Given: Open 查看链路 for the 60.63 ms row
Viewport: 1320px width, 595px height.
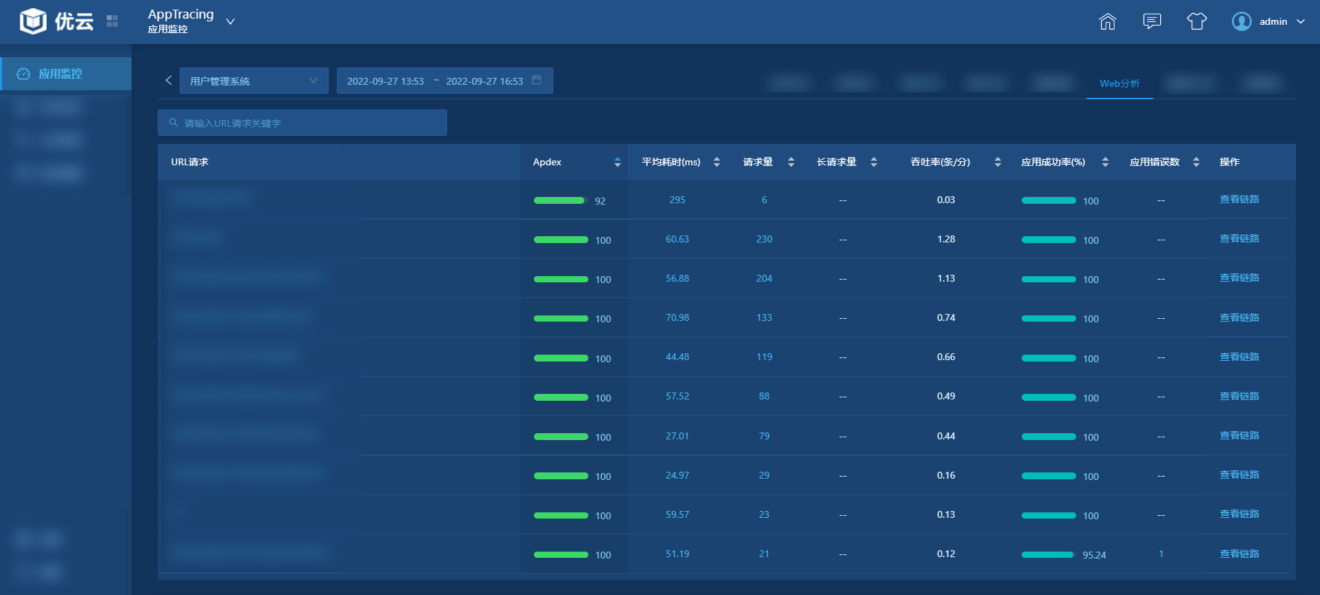Looking at the screenshot, I should click(x=1239, y=238).
